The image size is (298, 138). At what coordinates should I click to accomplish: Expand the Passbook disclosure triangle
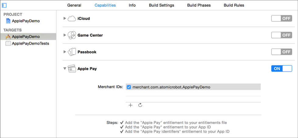tap(65, 52)
